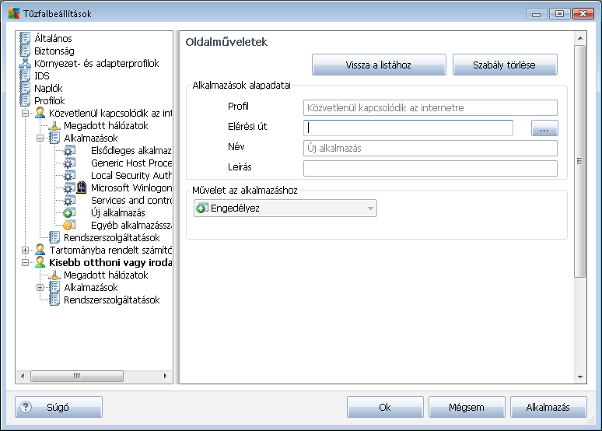The height and width of the screenshot is (431, 602).
Task: Select Megadott hálózatok under Kisebb otthoni profile
Action: (x=106, y=275)
